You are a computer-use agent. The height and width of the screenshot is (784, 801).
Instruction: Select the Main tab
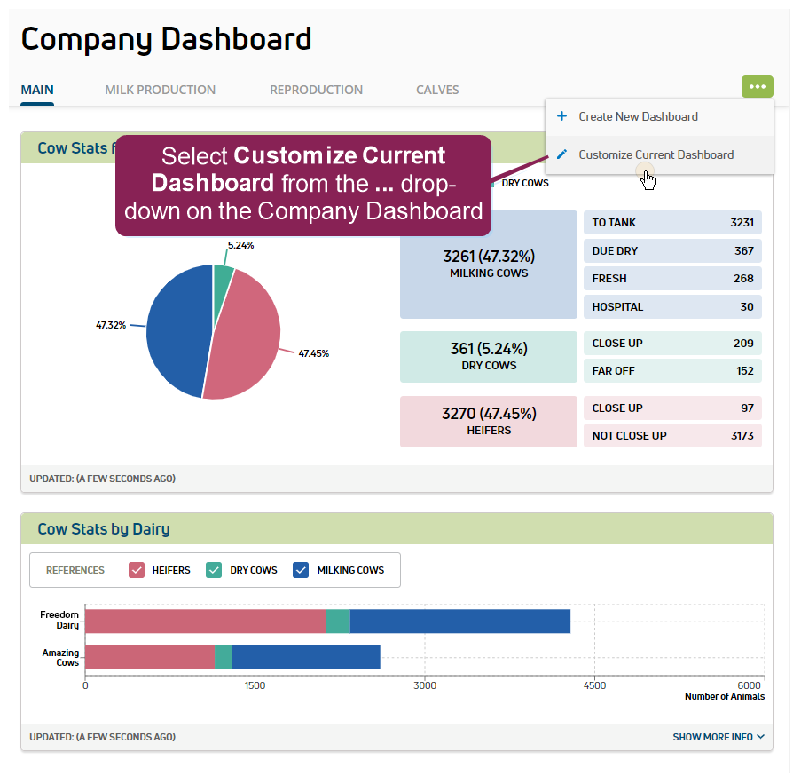pos(37,90)
